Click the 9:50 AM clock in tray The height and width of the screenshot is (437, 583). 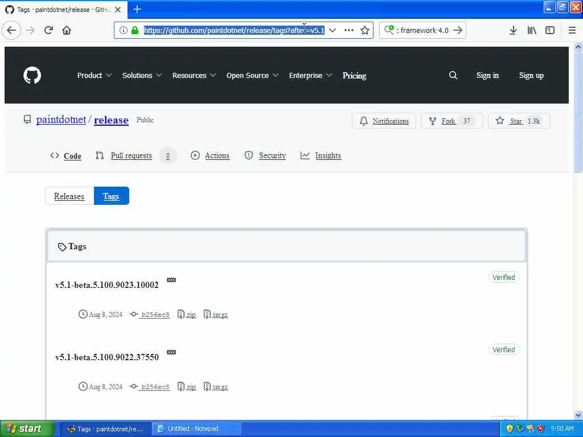click(x=562, y=429)
